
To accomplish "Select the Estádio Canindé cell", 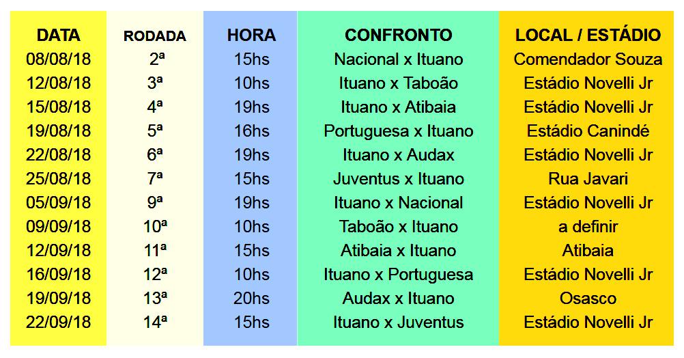I will coord(588,130).
